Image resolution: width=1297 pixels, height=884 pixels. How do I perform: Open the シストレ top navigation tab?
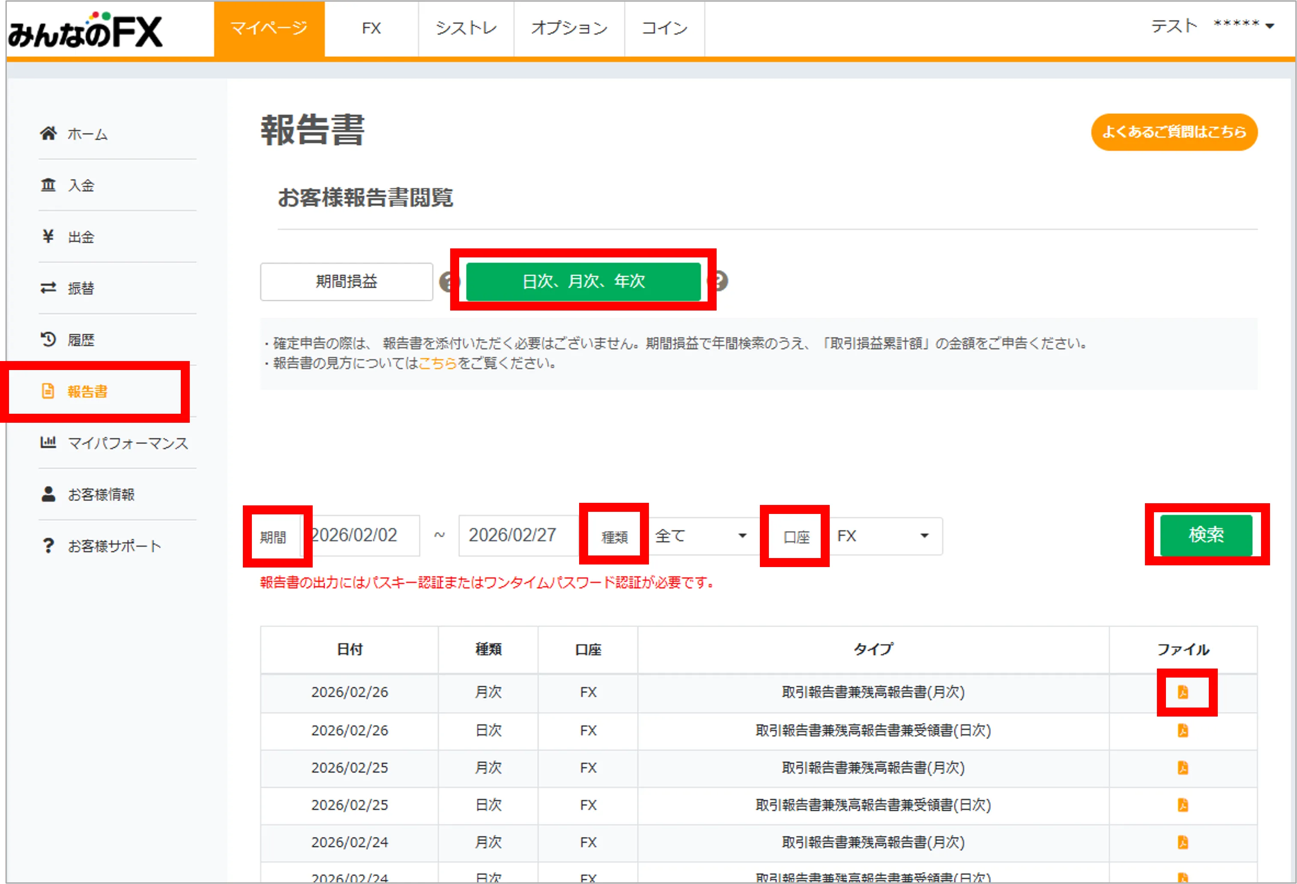[466, 28]
